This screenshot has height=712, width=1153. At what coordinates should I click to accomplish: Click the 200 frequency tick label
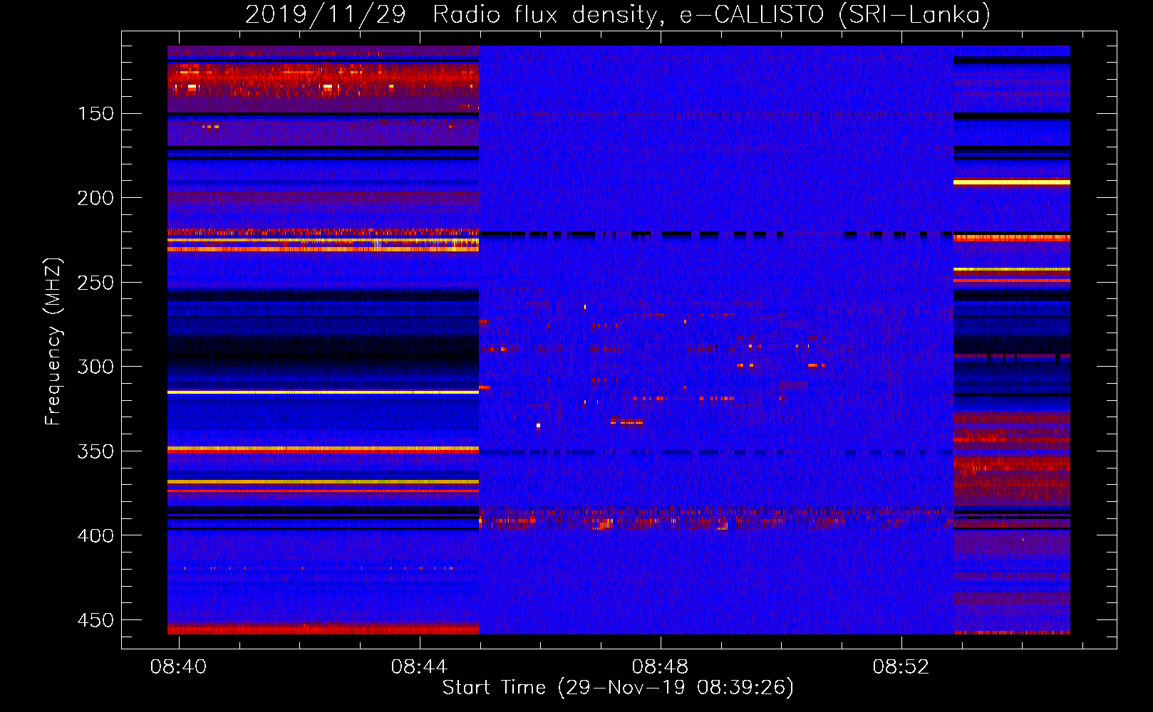point(95,198)
